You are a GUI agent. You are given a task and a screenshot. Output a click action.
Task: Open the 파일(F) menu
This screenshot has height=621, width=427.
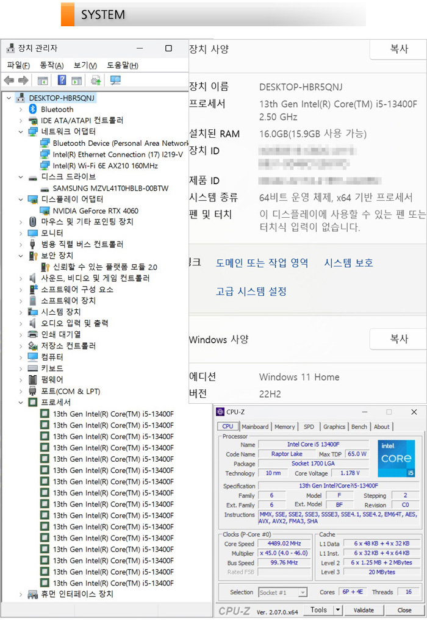tap(18, 65)
